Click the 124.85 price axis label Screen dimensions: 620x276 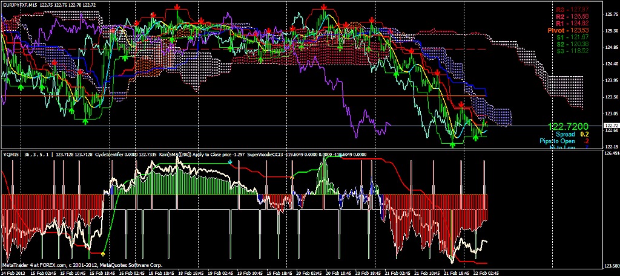[x=611, y=47]
